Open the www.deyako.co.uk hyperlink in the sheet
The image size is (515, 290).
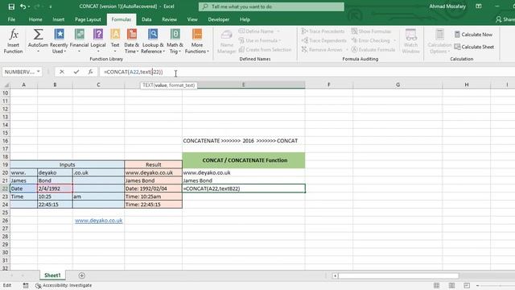pos(98,221)
